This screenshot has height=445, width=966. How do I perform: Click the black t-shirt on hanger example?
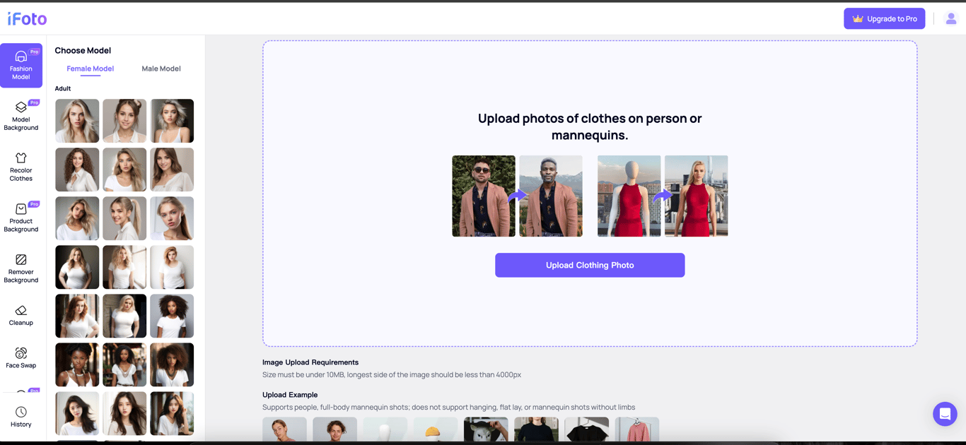(x=587, y=430)
